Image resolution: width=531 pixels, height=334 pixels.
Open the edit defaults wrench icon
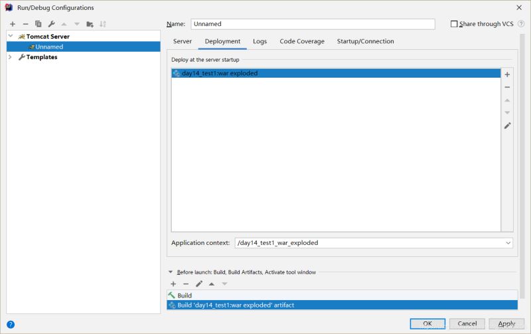[x=51, y=24]
